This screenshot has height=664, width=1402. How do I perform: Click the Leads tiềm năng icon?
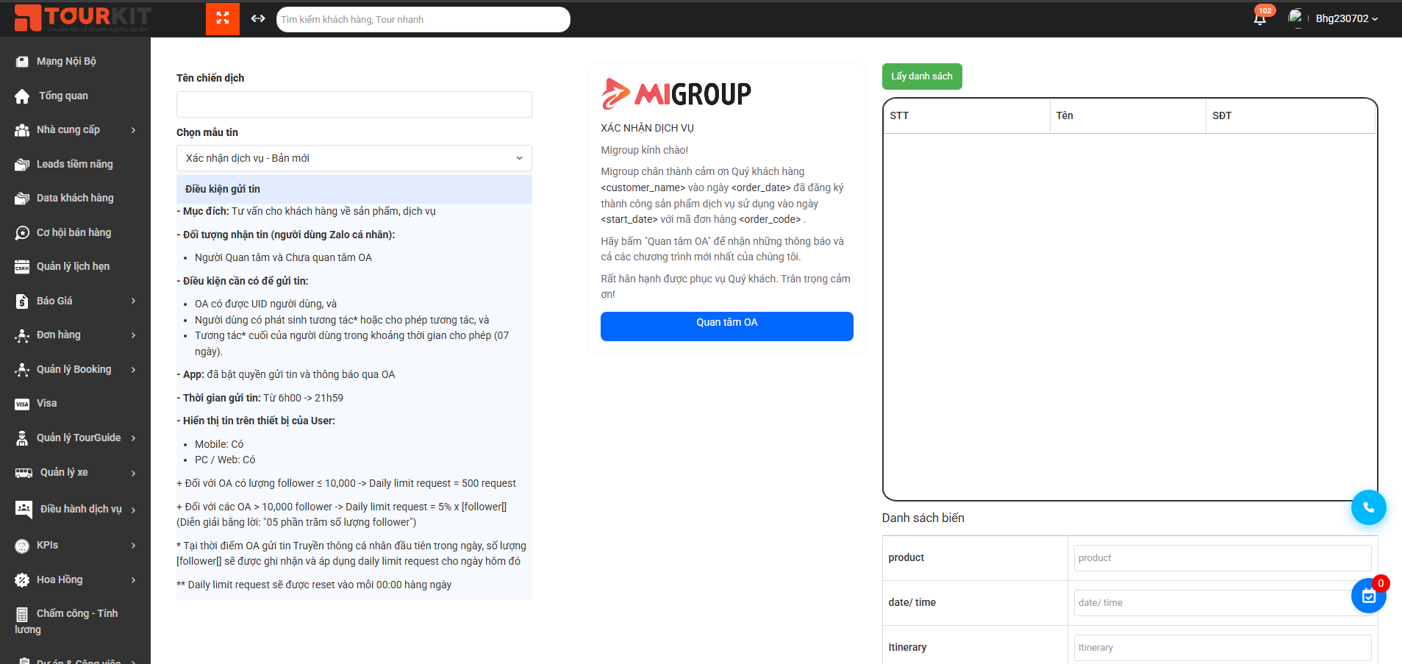tap(22, 165)
